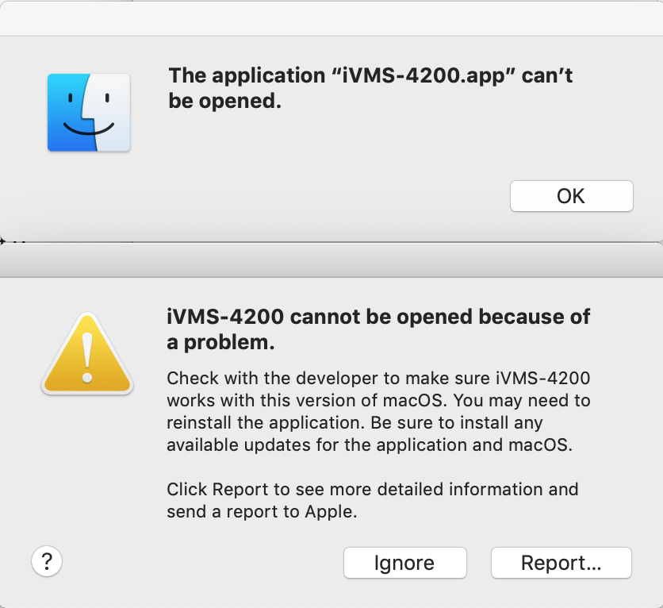Click the "Click Report to see more detailed information" line
Image resolution: width=663 pixels, height=608 pixels.
tap(372, 489)
